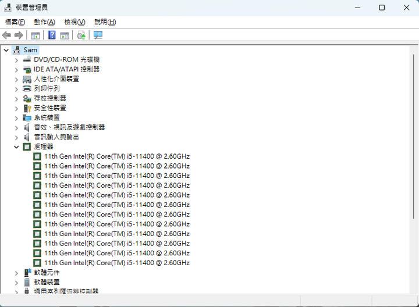Click the vertical scrollbar of the device tree

tap(414, 136)
